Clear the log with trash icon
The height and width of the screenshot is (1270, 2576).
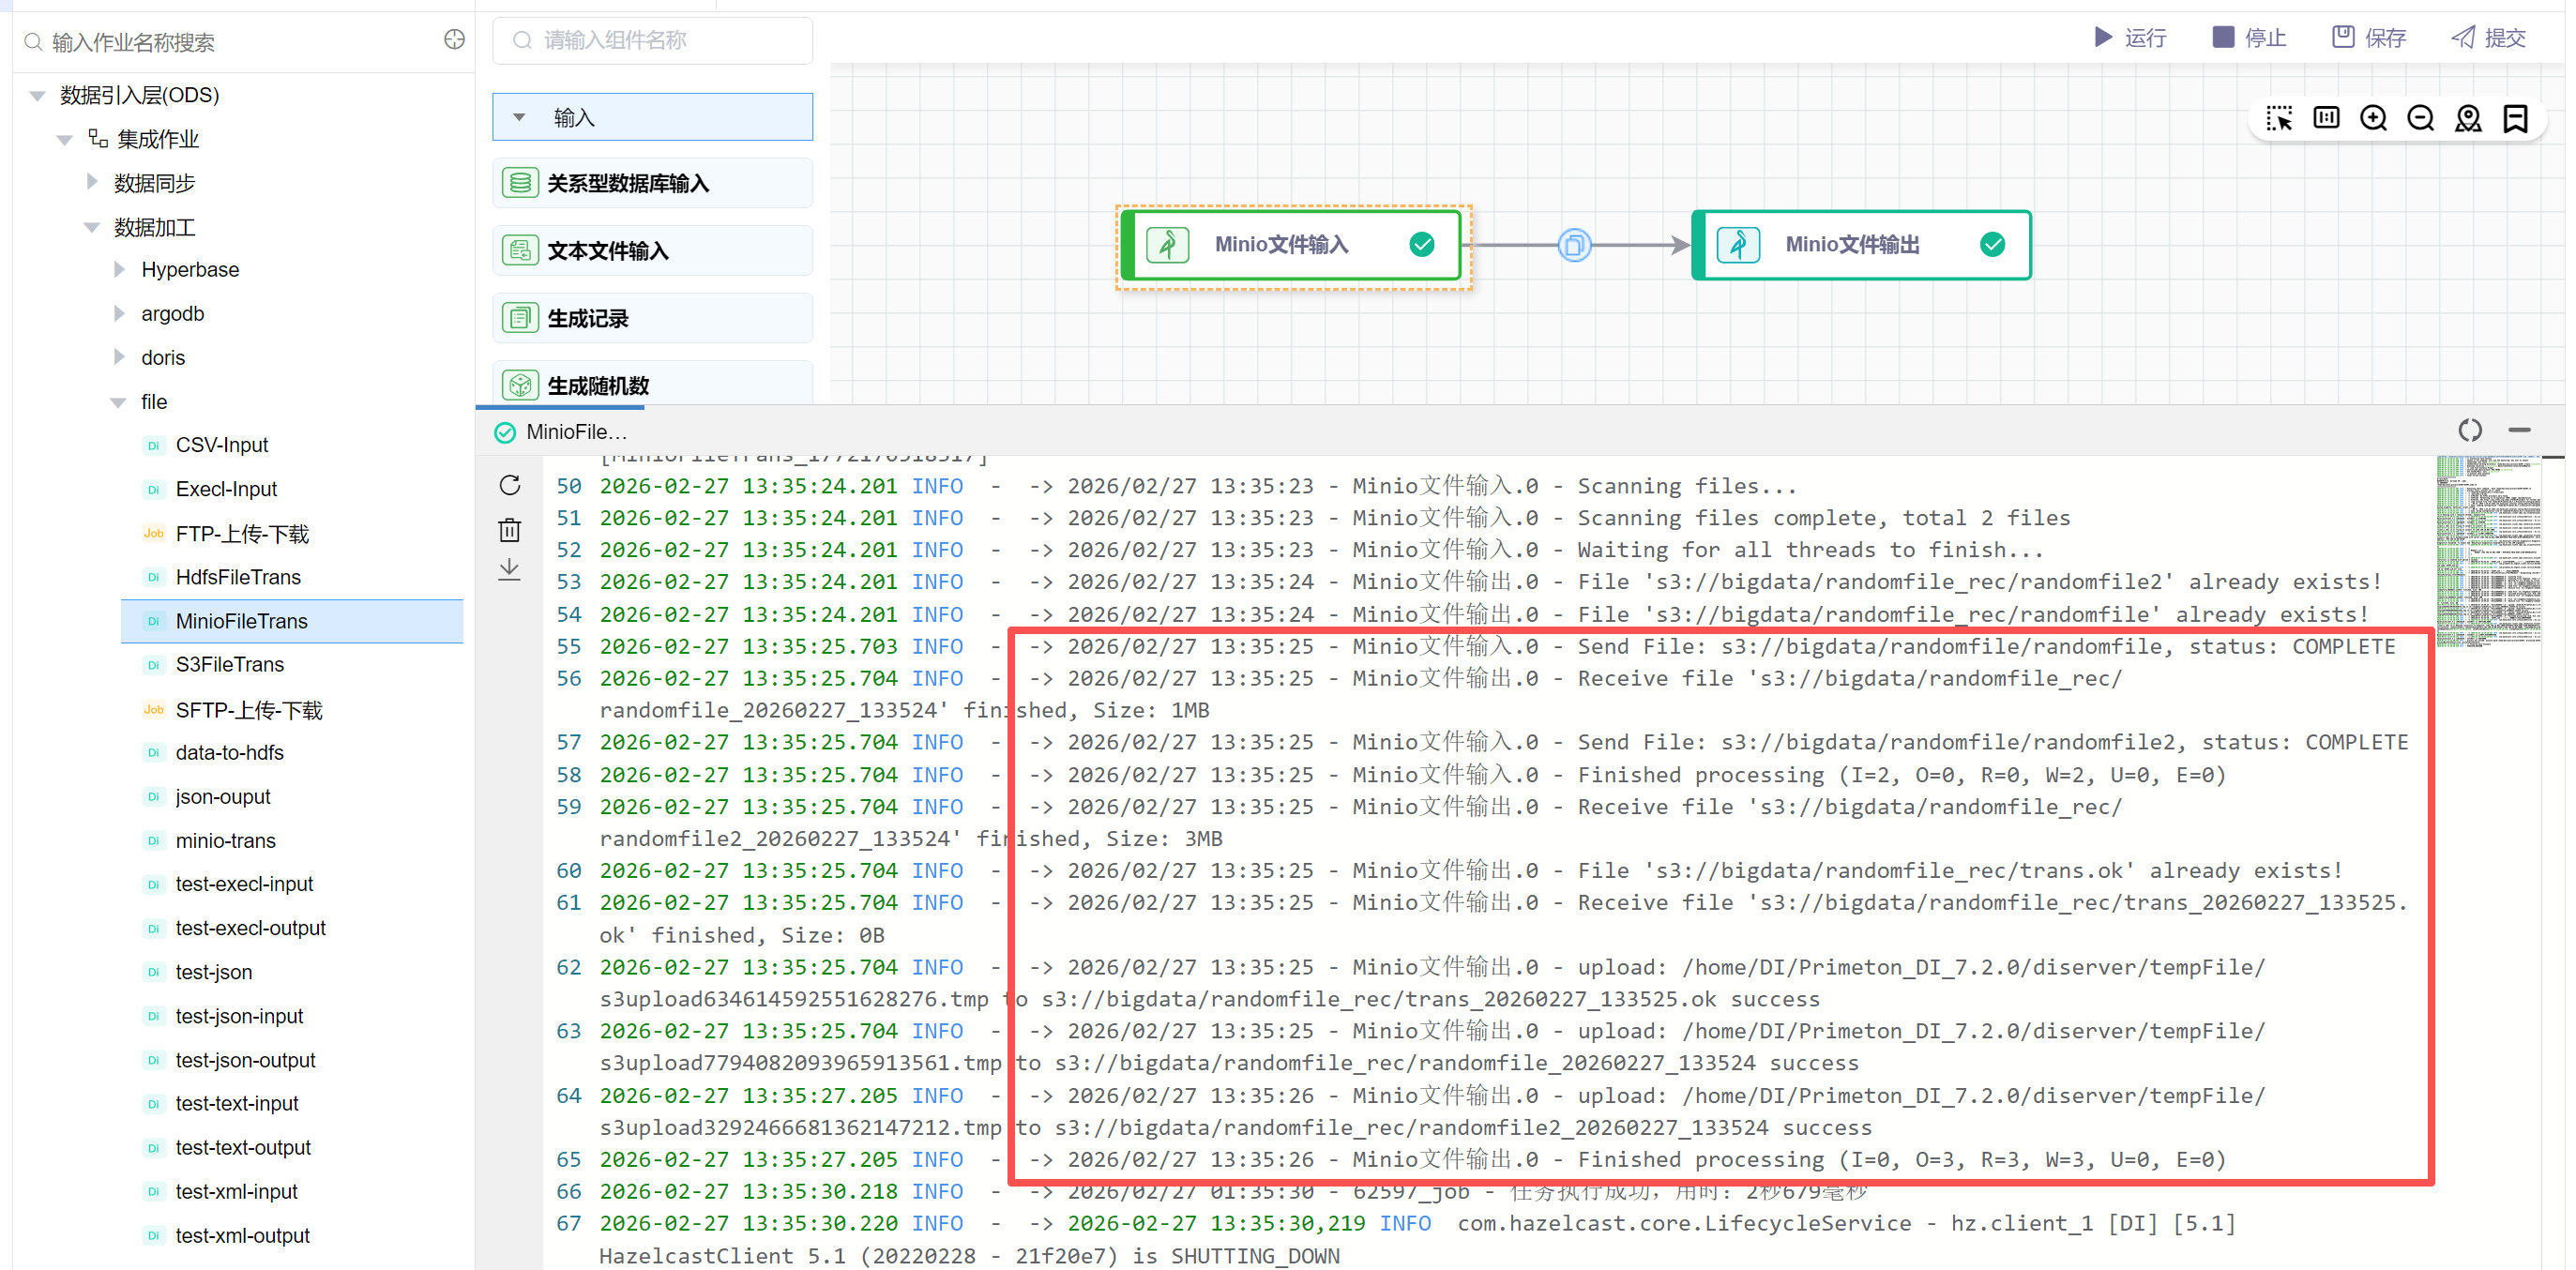tap(510, 529)
